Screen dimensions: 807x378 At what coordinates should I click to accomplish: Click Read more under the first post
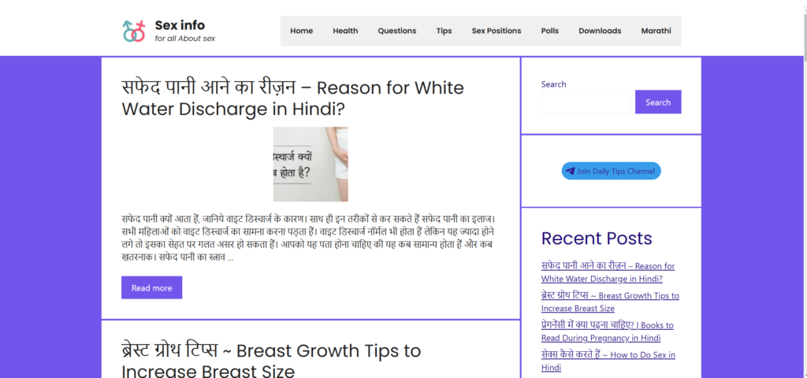[151, 287]
